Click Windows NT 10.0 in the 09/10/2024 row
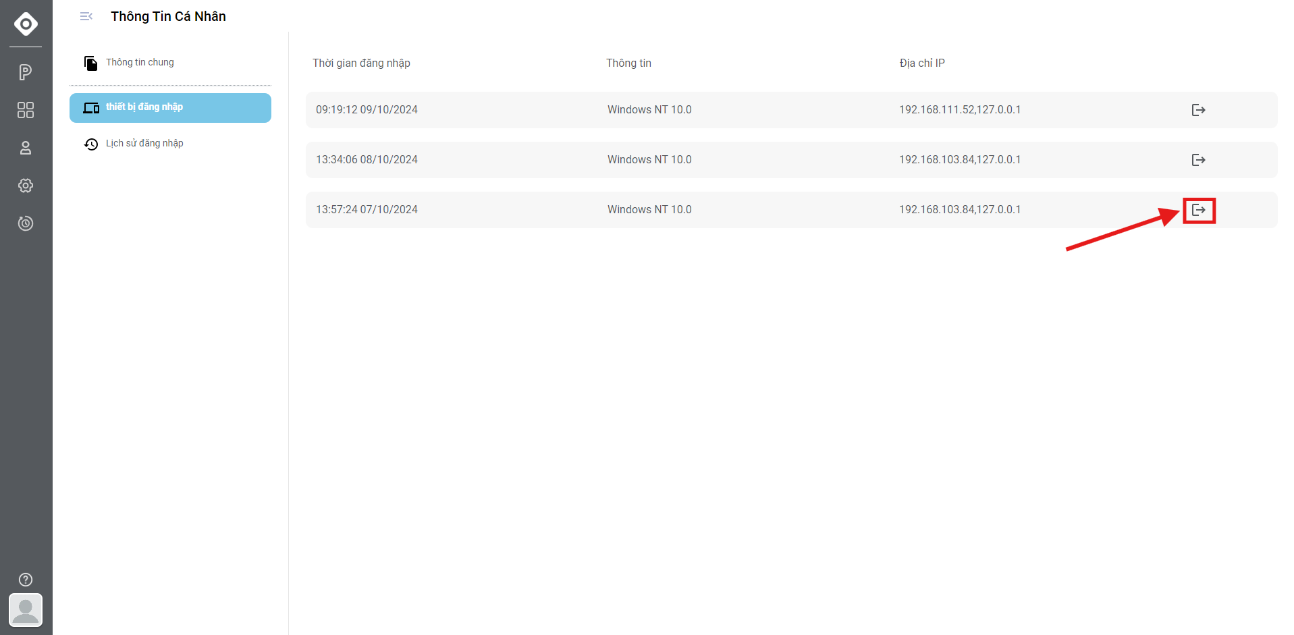Image resolution: width=1294 pixels, height=635 pixels. (649, 109)
